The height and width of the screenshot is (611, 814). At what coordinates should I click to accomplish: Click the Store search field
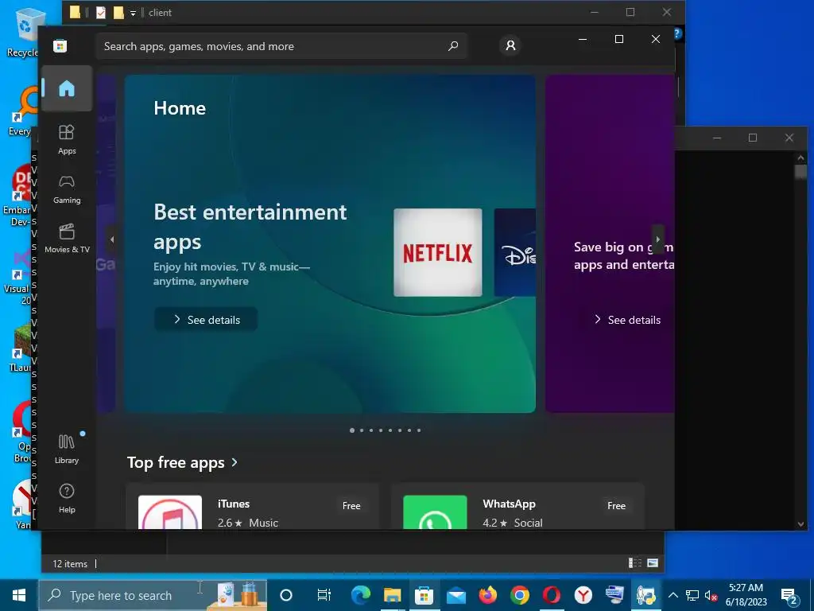tap(281, 46)
